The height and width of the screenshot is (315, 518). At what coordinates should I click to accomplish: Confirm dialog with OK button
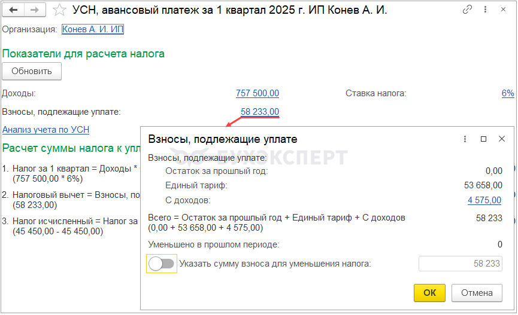point(429,293)
